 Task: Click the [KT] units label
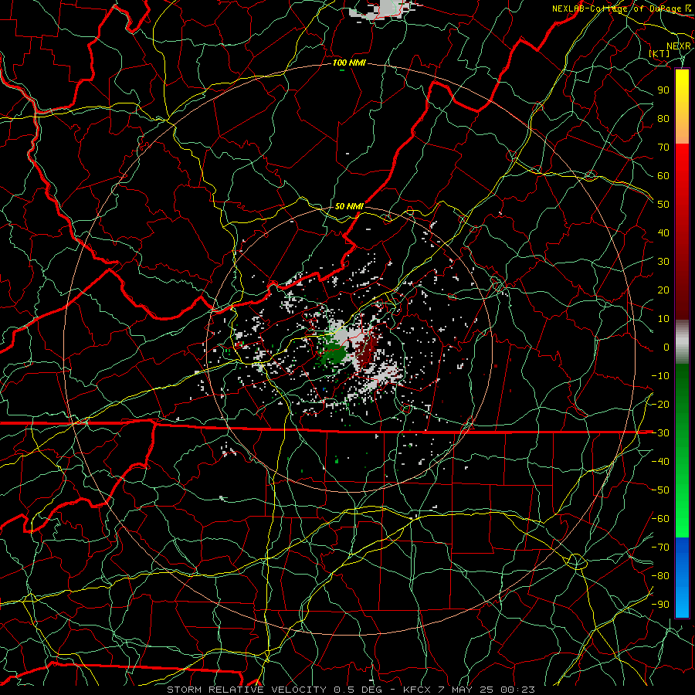pos(659,53)
